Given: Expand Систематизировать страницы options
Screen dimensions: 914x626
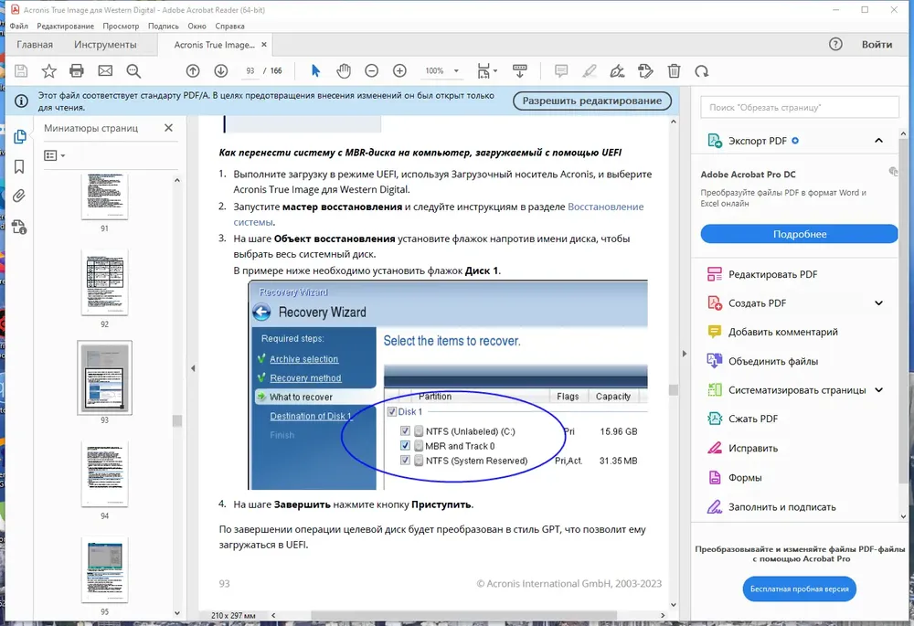Looking at the screenshot, I should 878,390.
